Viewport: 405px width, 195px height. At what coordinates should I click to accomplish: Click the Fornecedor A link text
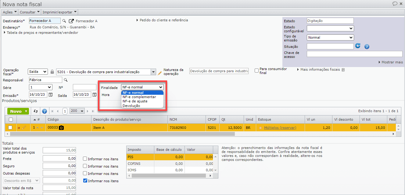(x=87, y=21)
